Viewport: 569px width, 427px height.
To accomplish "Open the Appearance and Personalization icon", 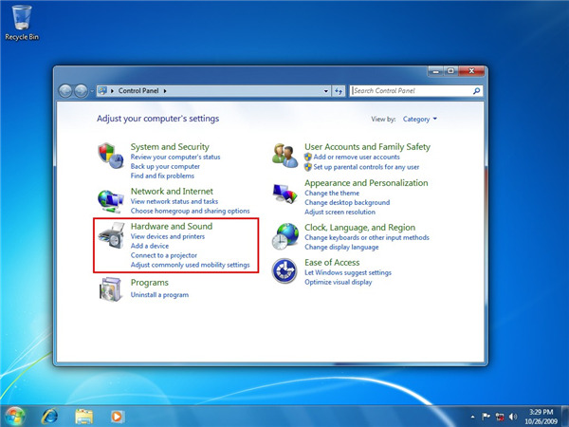I will [284, 193].
